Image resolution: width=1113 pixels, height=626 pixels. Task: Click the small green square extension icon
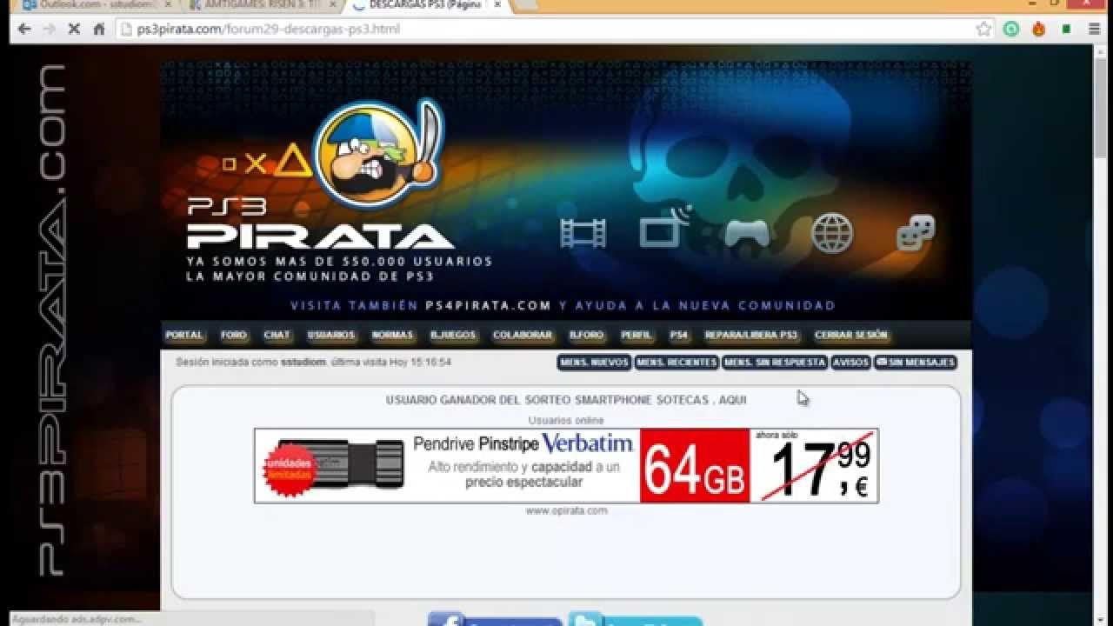click(1066, 29)
